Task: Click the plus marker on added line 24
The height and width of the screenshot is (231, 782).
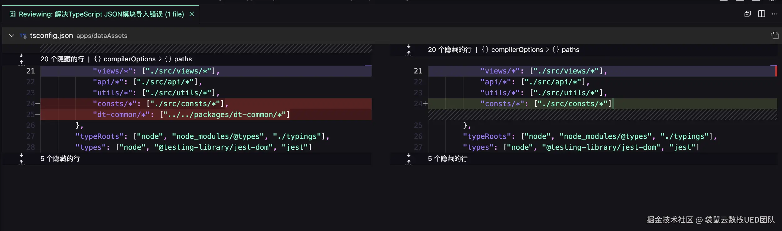Action: [425, 104]
